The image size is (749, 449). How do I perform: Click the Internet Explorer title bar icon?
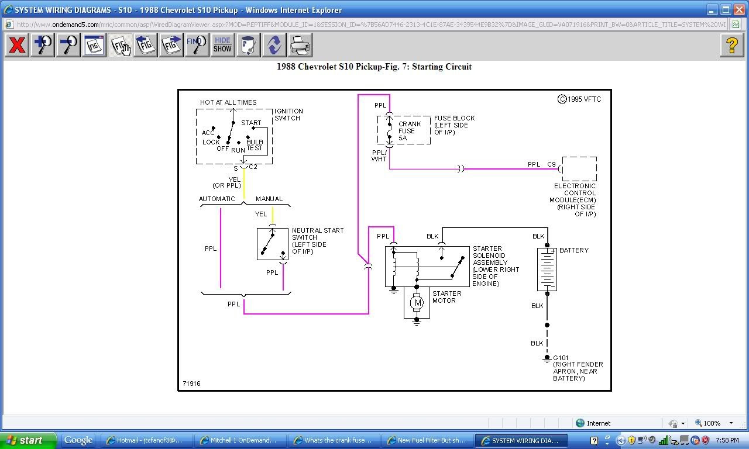pyautogui.click(x=8, y=10)
